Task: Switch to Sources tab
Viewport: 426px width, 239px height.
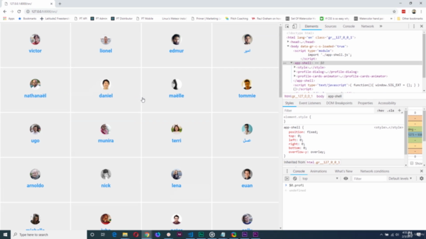Action: coord(331,27)
